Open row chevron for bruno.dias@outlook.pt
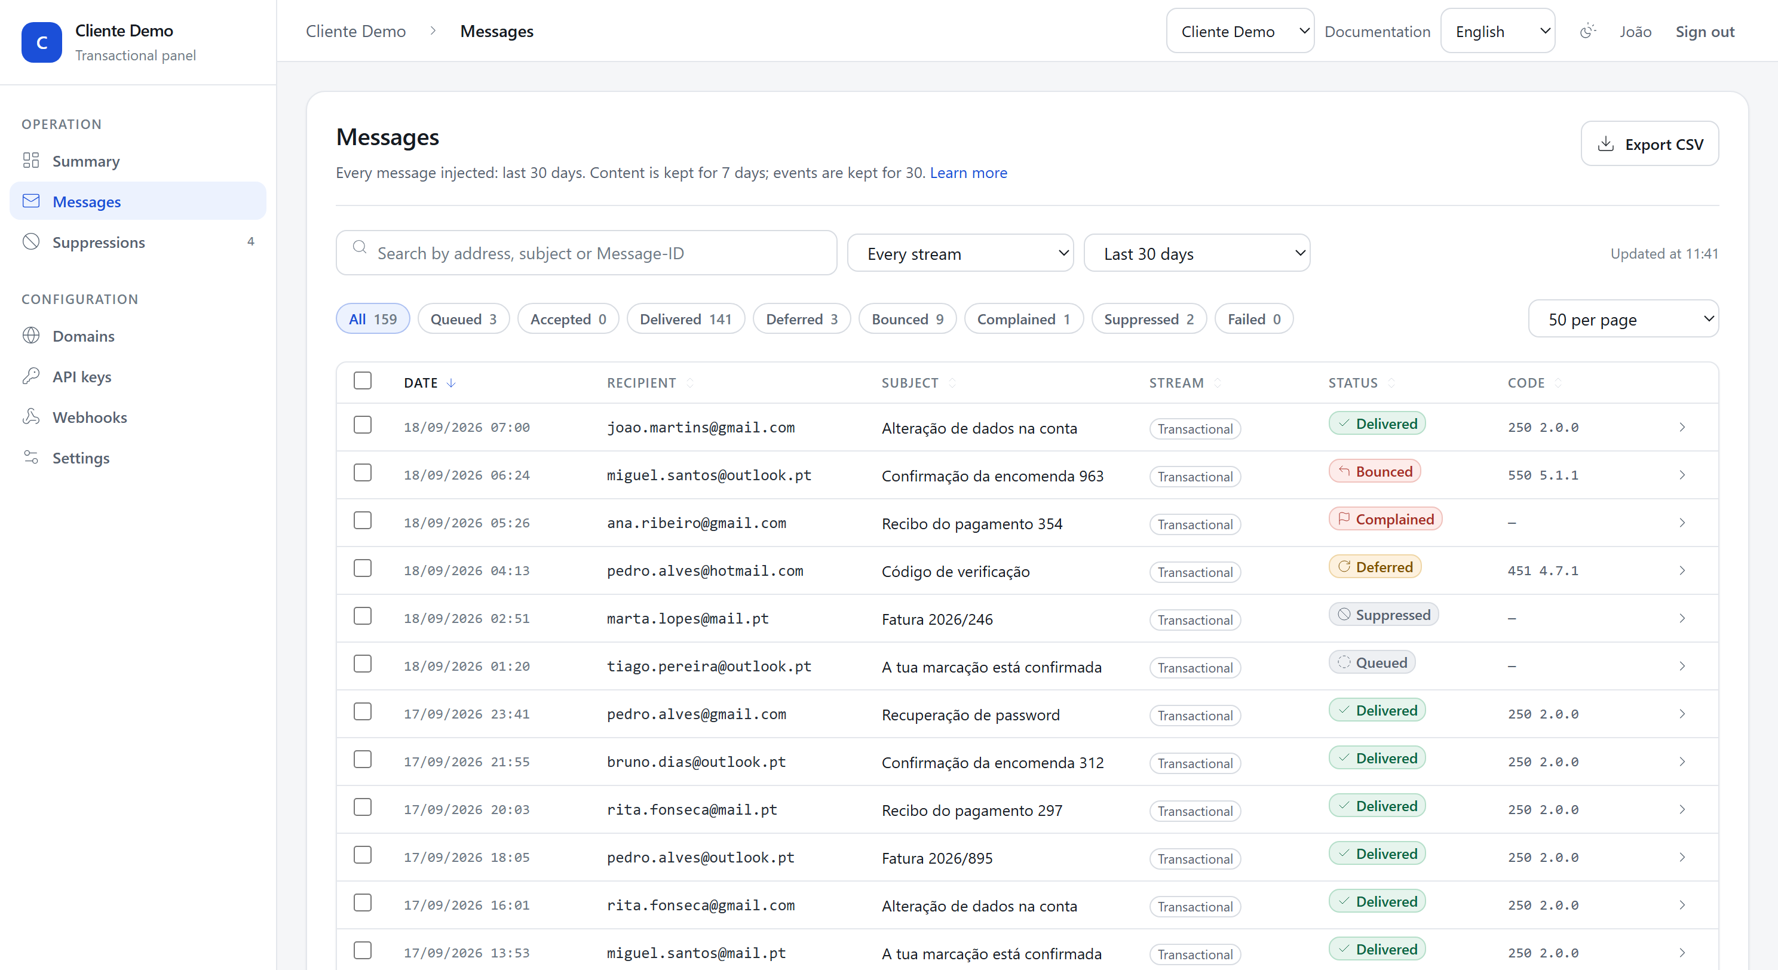 [x=1683, y=762]
